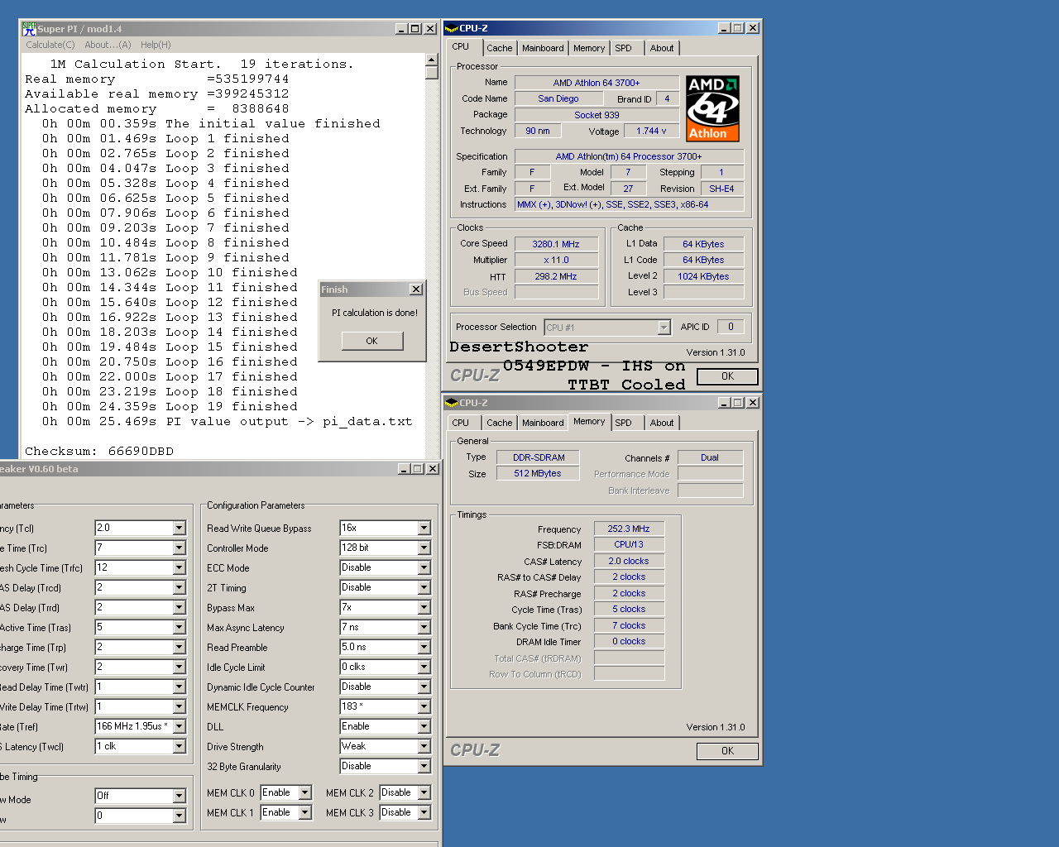Open the CAS latency (Tcl) 2.0 dropdown
Screen dimensions: 1059x847
180,528
